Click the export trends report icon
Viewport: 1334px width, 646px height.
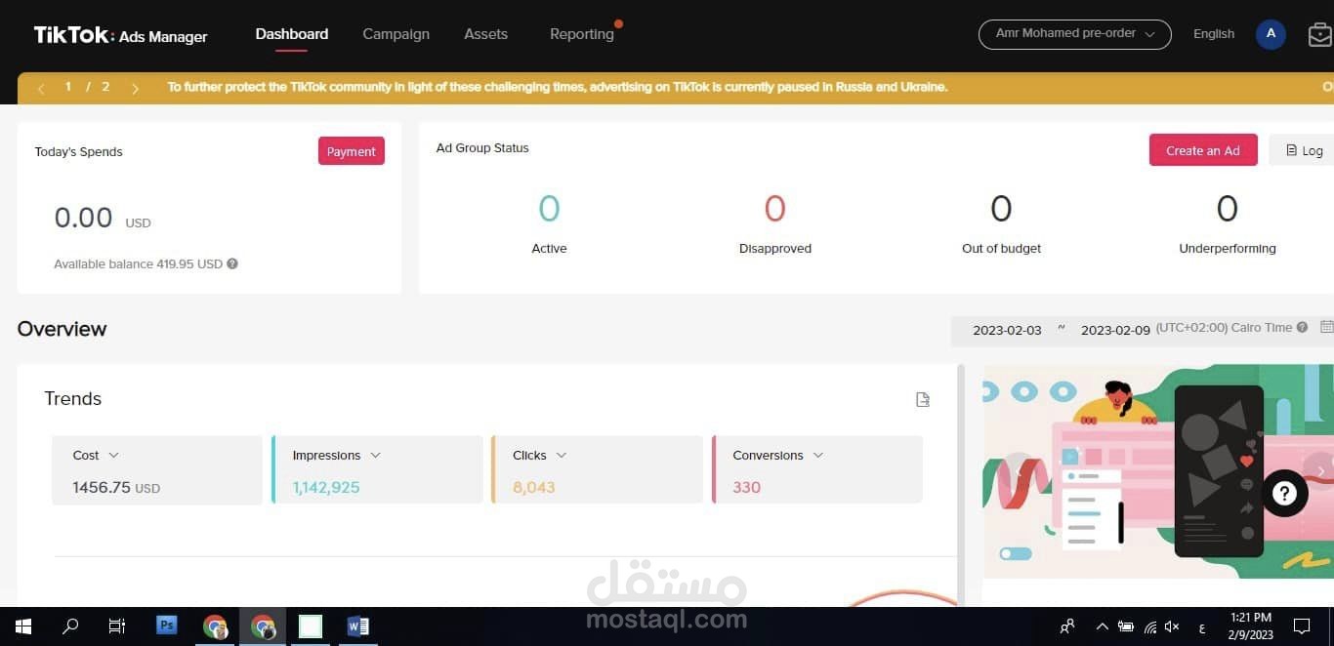click(923, 399)
